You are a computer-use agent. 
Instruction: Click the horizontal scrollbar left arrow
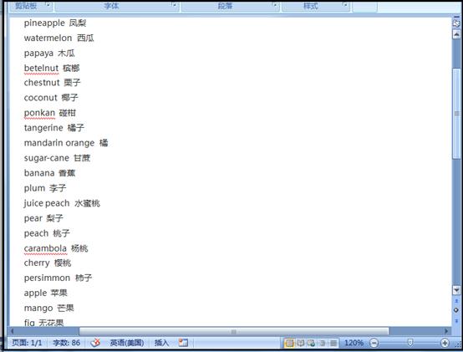pos(12,331)
